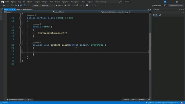Click the 'Ссылок: 3' CodeLens link

tap(32, 15)
